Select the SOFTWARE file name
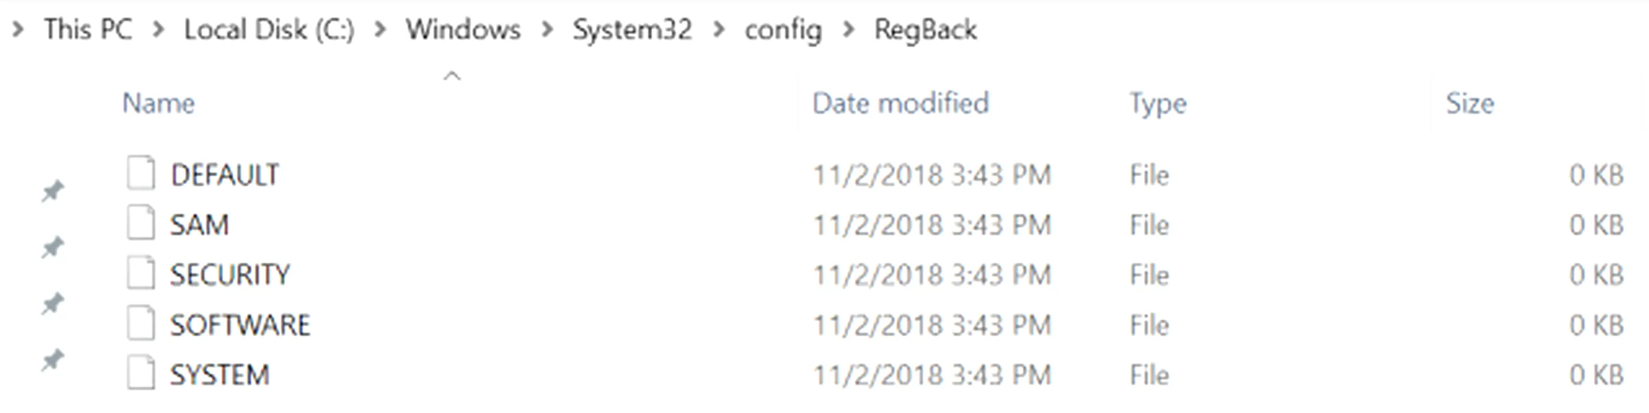This screenshot has height=413, width=1649. (x=240, y=324)
